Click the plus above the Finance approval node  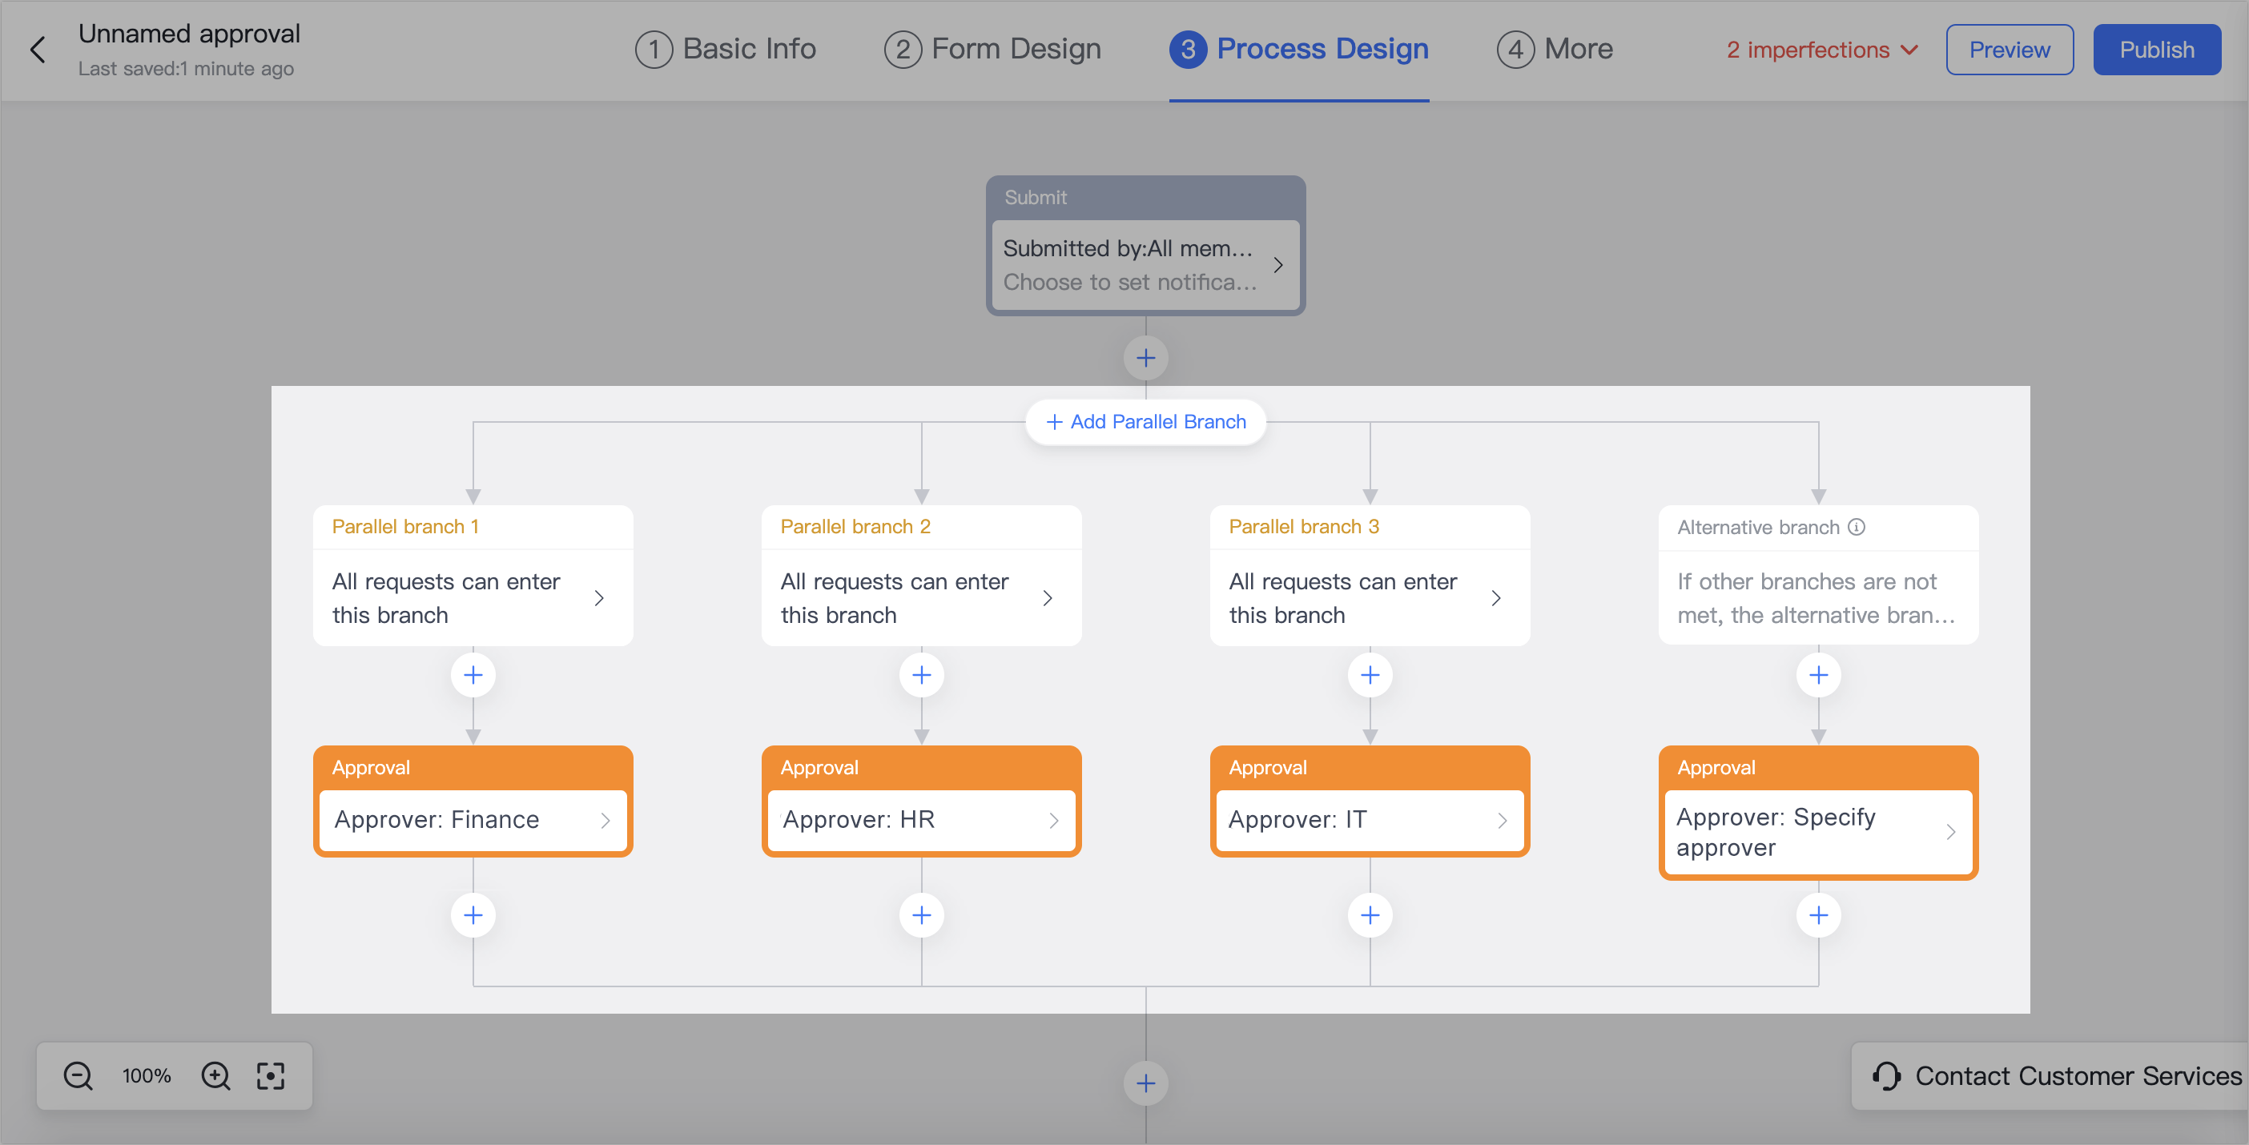click(x=473, y=673)
